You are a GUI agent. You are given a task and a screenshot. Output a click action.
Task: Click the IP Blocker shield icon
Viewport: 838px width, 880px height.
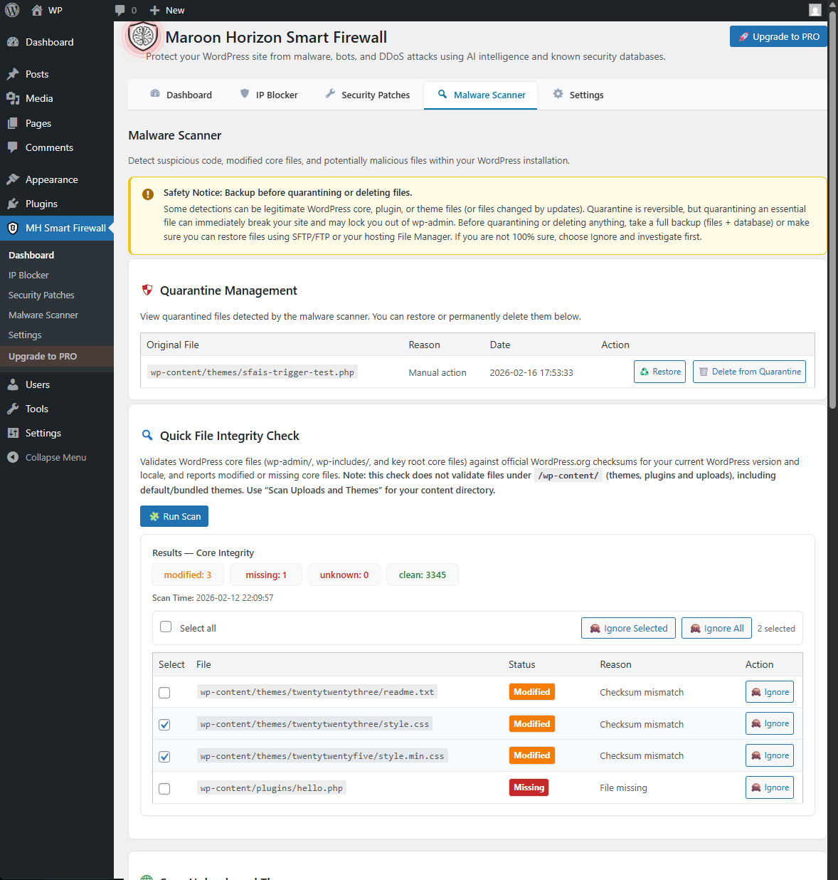245,94
